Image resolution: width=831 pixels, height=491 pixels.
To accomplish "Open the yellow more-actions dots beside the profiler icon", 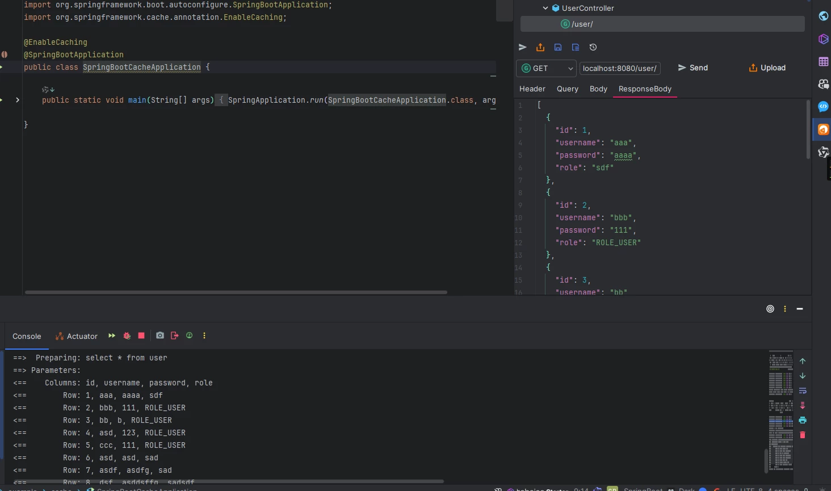I will coord(204,335).
